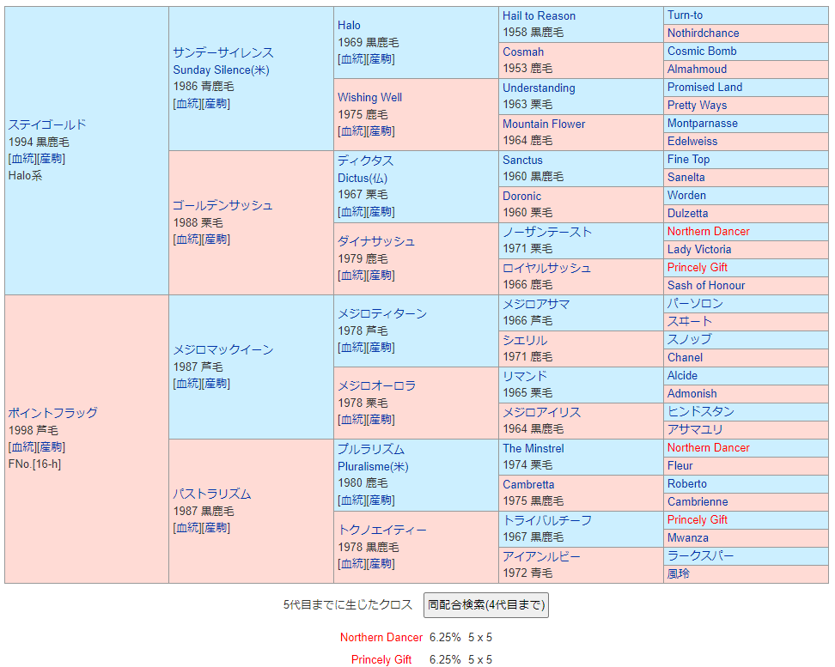Open the 風玲 ancestor link
This screenshot has width=835, height=667.
point(678,573)
